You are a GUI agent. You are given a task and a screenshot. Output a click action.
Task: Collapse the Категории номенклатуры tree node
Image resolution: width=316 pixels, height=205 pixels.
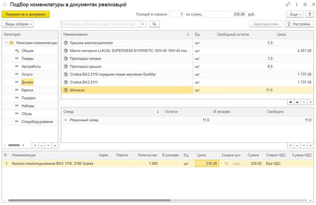pos(6,43)
